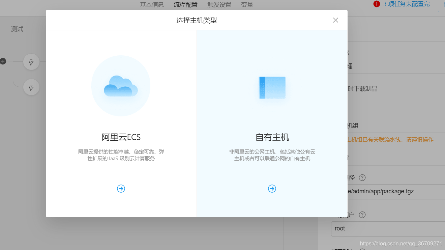Click the upper lightning trigger node
Screen dimensions: 445x250
[x=31, y=62]
